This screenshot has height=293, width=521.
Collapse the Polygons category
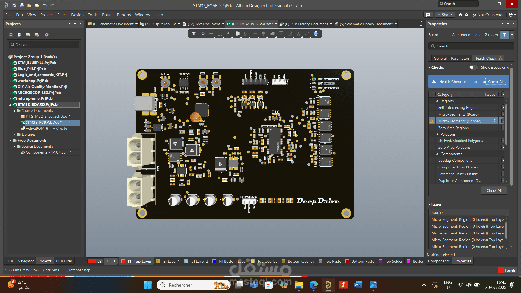coord(437,134)
